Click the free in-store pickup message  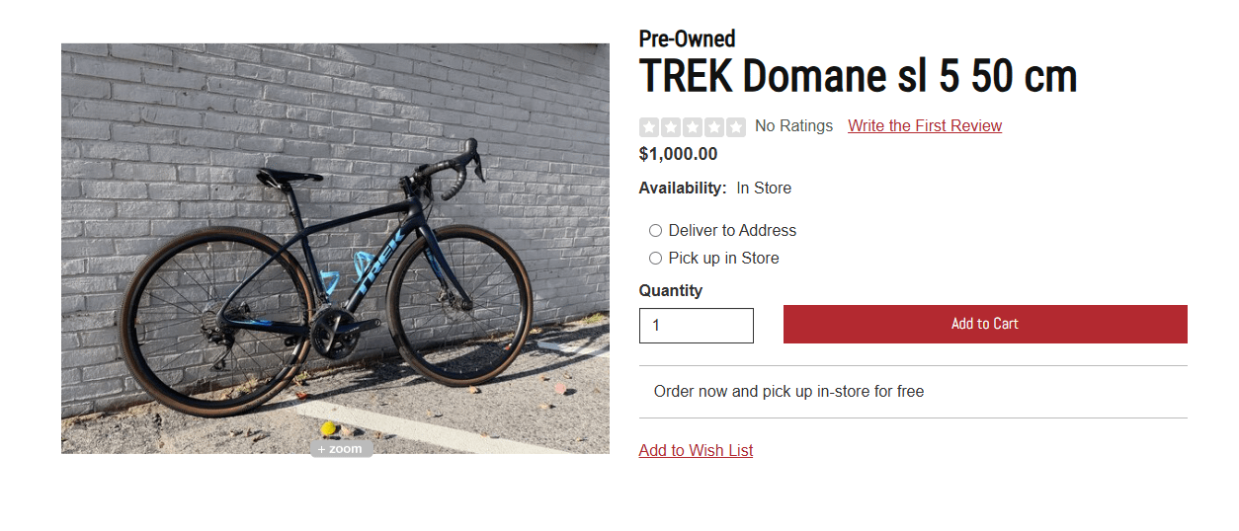click(788, 392)
